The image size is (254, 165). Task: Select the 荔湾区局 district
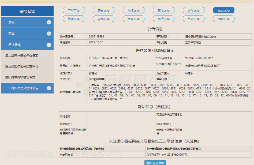click(x=163, y=10)
